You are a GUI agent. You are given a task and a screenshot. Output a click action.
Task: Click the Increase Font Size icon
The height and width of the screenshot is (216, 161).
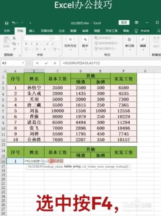47,44
